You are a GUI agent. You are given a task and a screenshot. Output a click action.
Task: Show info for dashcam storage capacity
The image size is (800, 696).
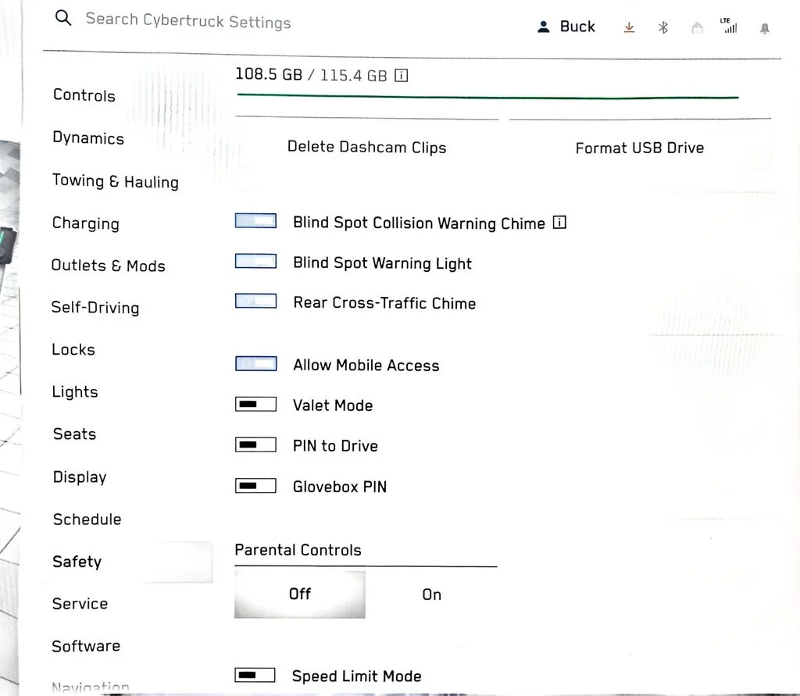point(402,76)
